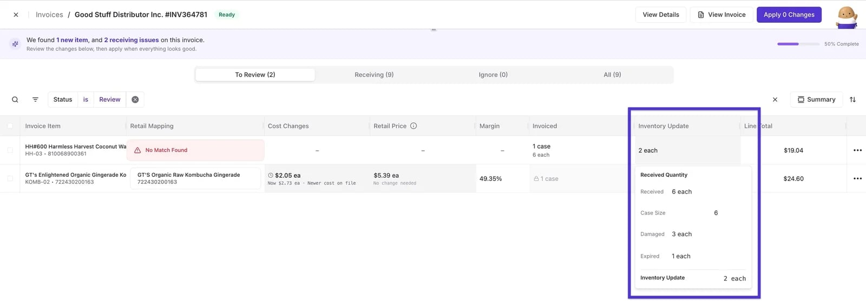Open the filter lines icon
866x301 pixels.
(x=35, y=99)
